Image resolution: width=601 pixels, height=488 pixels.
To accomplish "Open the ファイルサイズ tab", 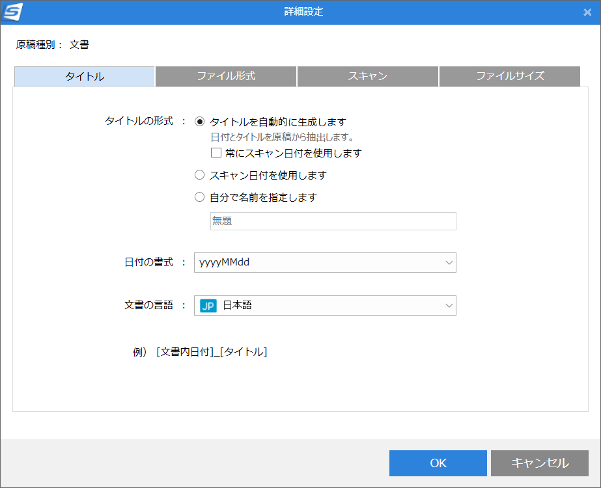I will (509, 76).
